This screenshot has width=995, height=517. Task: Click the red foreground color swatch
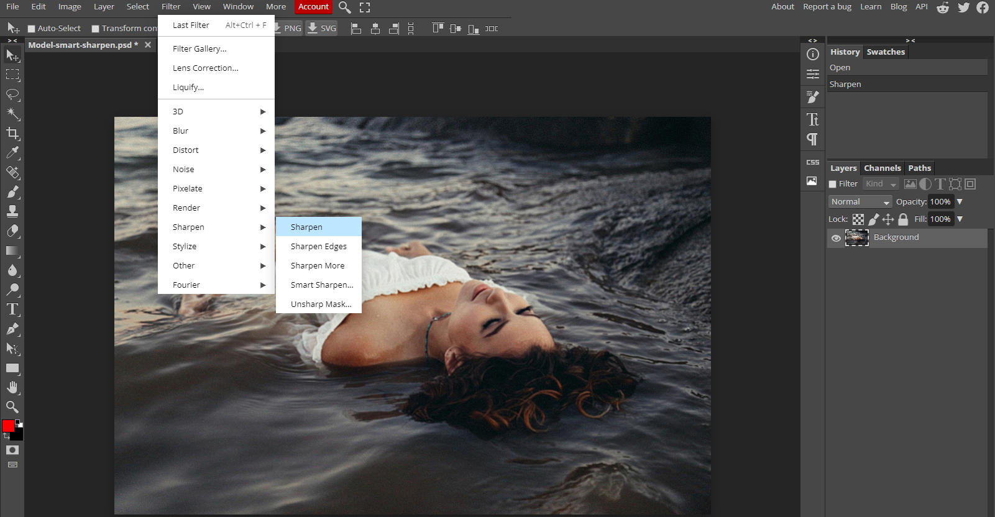(x=8, y=426)
